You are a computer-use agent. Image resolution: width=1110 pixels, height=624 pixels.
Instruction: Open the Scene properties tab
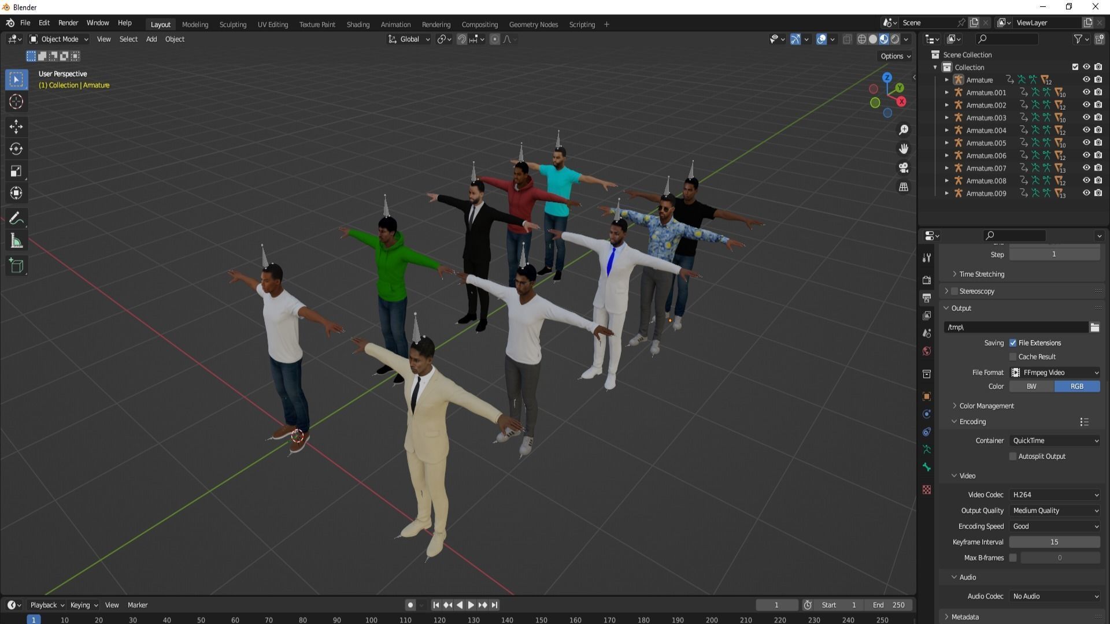click(x=927, y=334)
